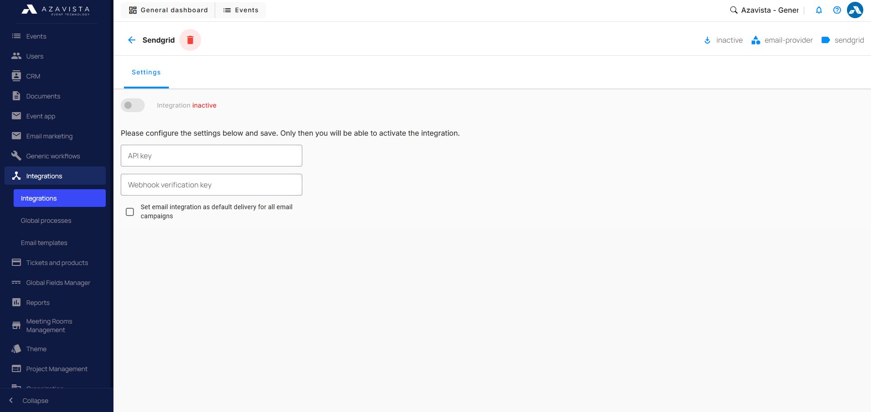This screenshot has width=871, height=412.
Task: Click the CRM contact icon
Action: coord(16,76)
